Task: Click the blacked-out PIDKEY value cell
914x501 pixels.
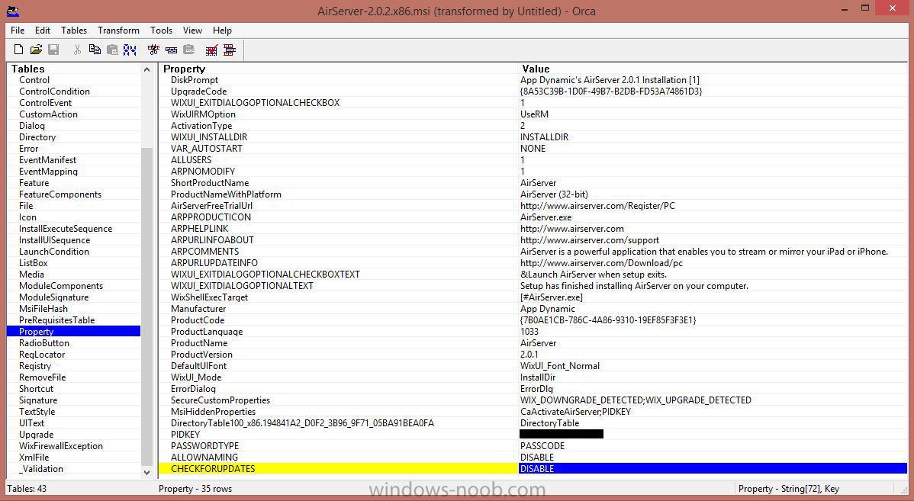Action: (x=562, y=434)
